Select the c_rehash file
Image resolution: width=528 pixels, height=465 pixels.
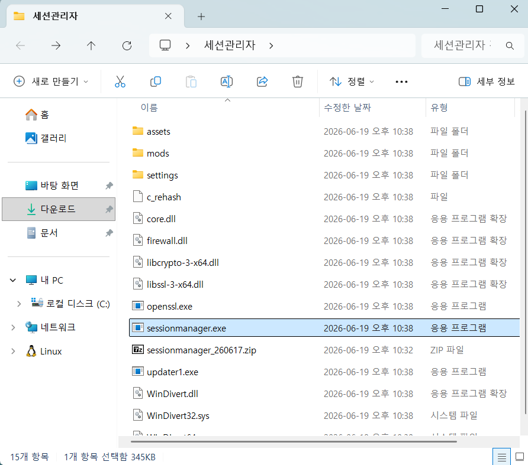coord(163,197)
